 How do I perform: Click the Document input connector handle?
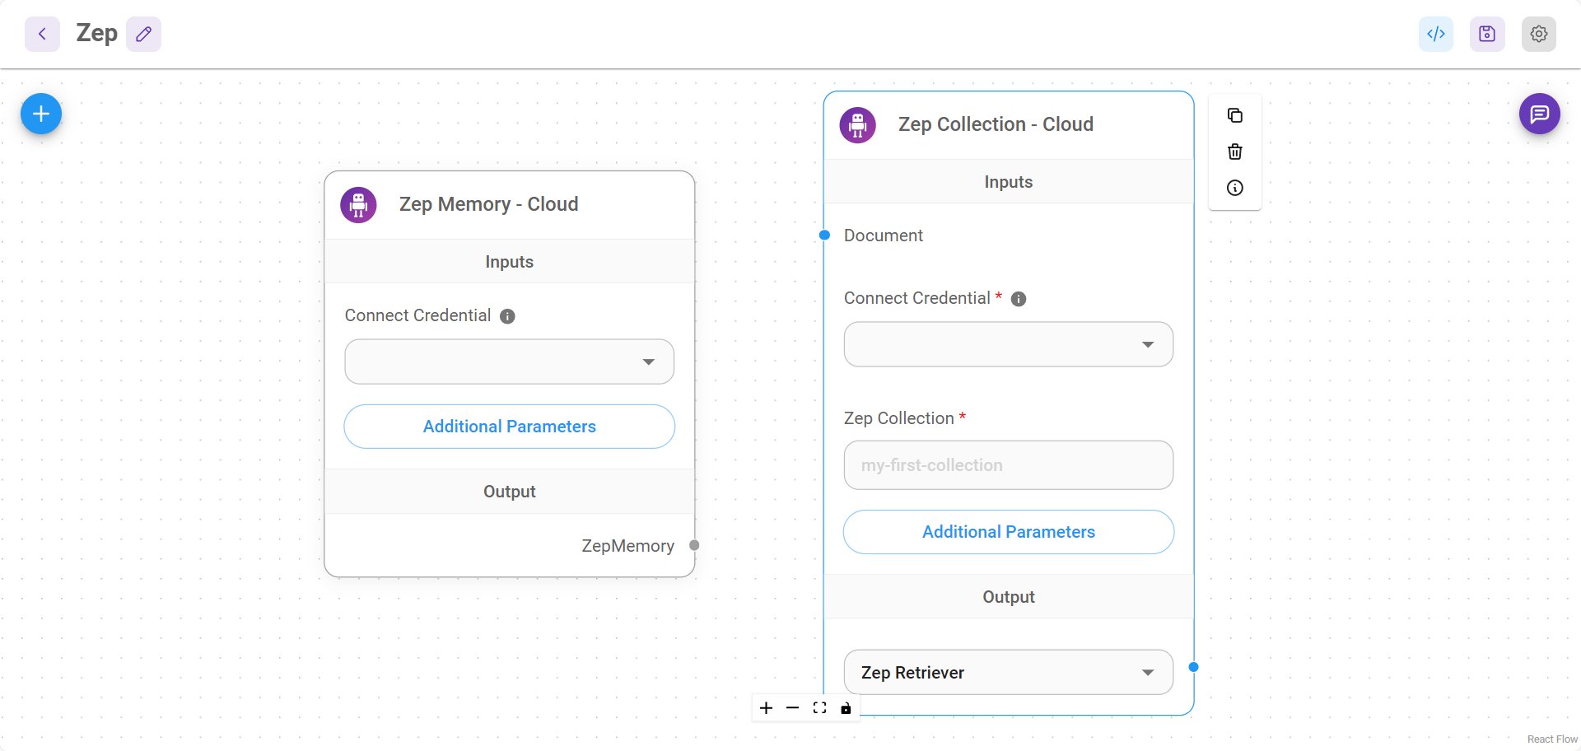824,236
